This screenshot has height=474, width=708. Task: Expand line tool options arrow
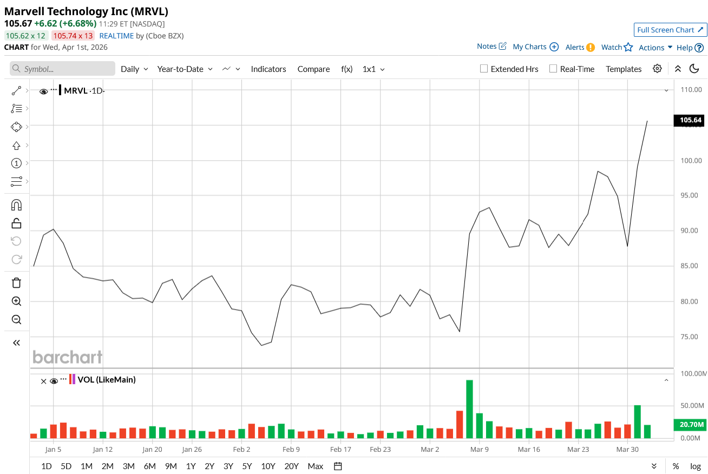[x=27, y=91]
